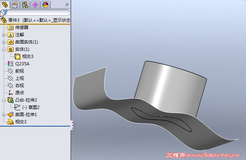Open the FeatureManager design tree tab
This screenshot has width=246, height=160.
tap(5, 4)
